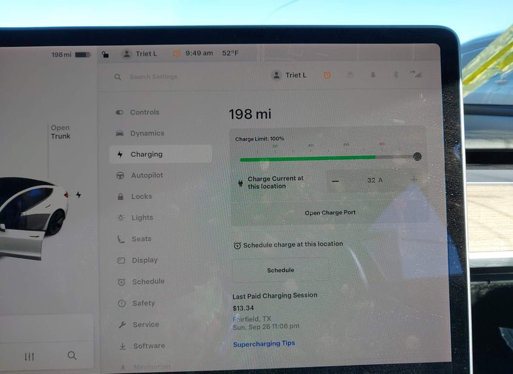Open the Locks settings menu
The width and height of the screenshot is (513, 374).
click(141, 196)
